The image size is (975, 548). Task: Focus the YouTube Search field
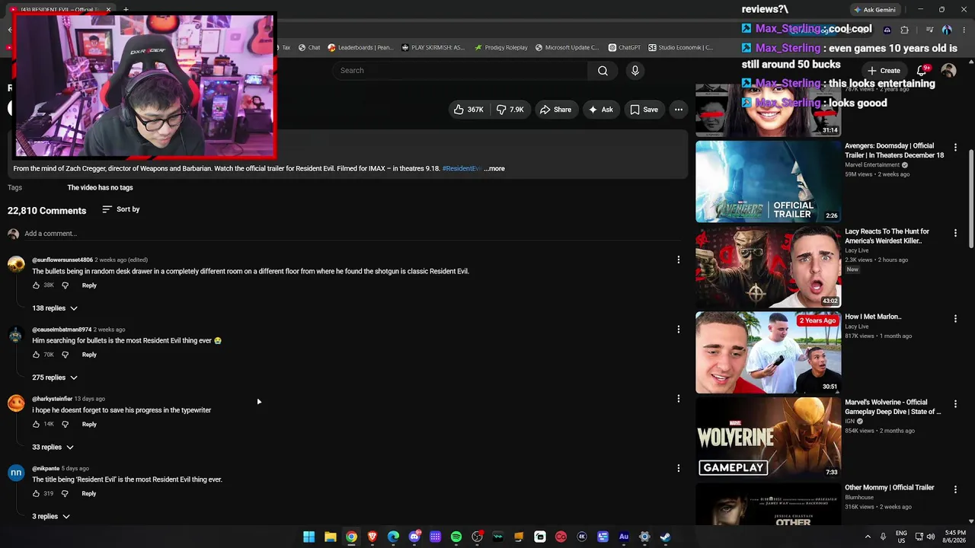[459, 71]
